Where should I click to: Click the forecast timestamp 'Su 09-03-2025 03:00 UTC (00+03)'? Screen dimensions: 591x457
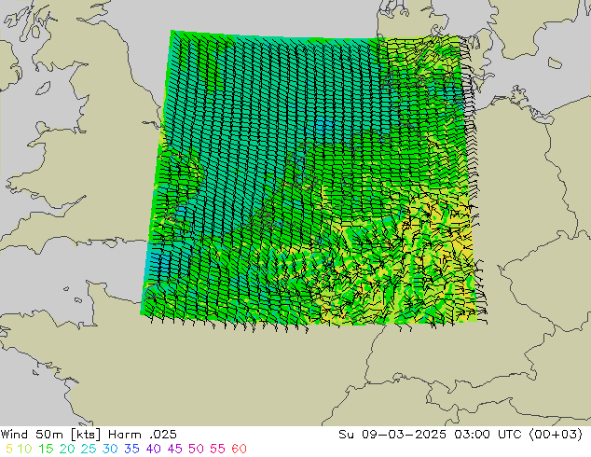click(460, 435)
